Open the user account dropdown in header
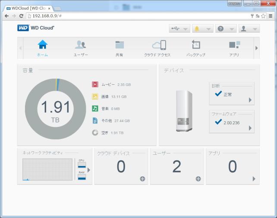The height and width of the screenshot is (218, 277). coord(249,29)
